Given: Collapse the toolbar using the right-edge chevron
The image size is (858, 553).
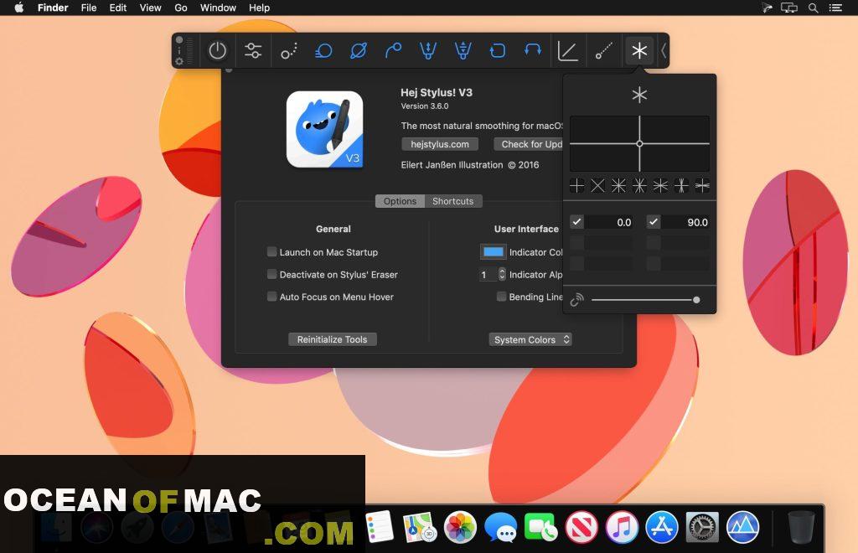Looking at the screenshot, I should [x=664, y=51].
